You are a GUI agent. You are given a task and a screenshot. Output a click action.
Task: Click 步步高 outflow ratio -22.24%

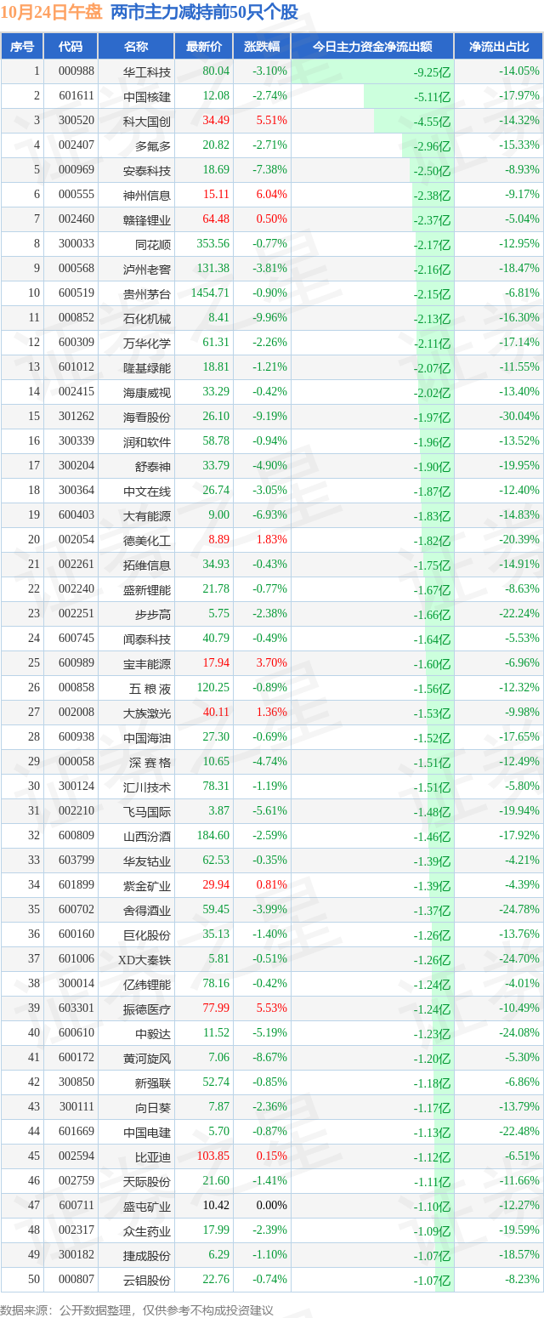[x=519, y=614]
